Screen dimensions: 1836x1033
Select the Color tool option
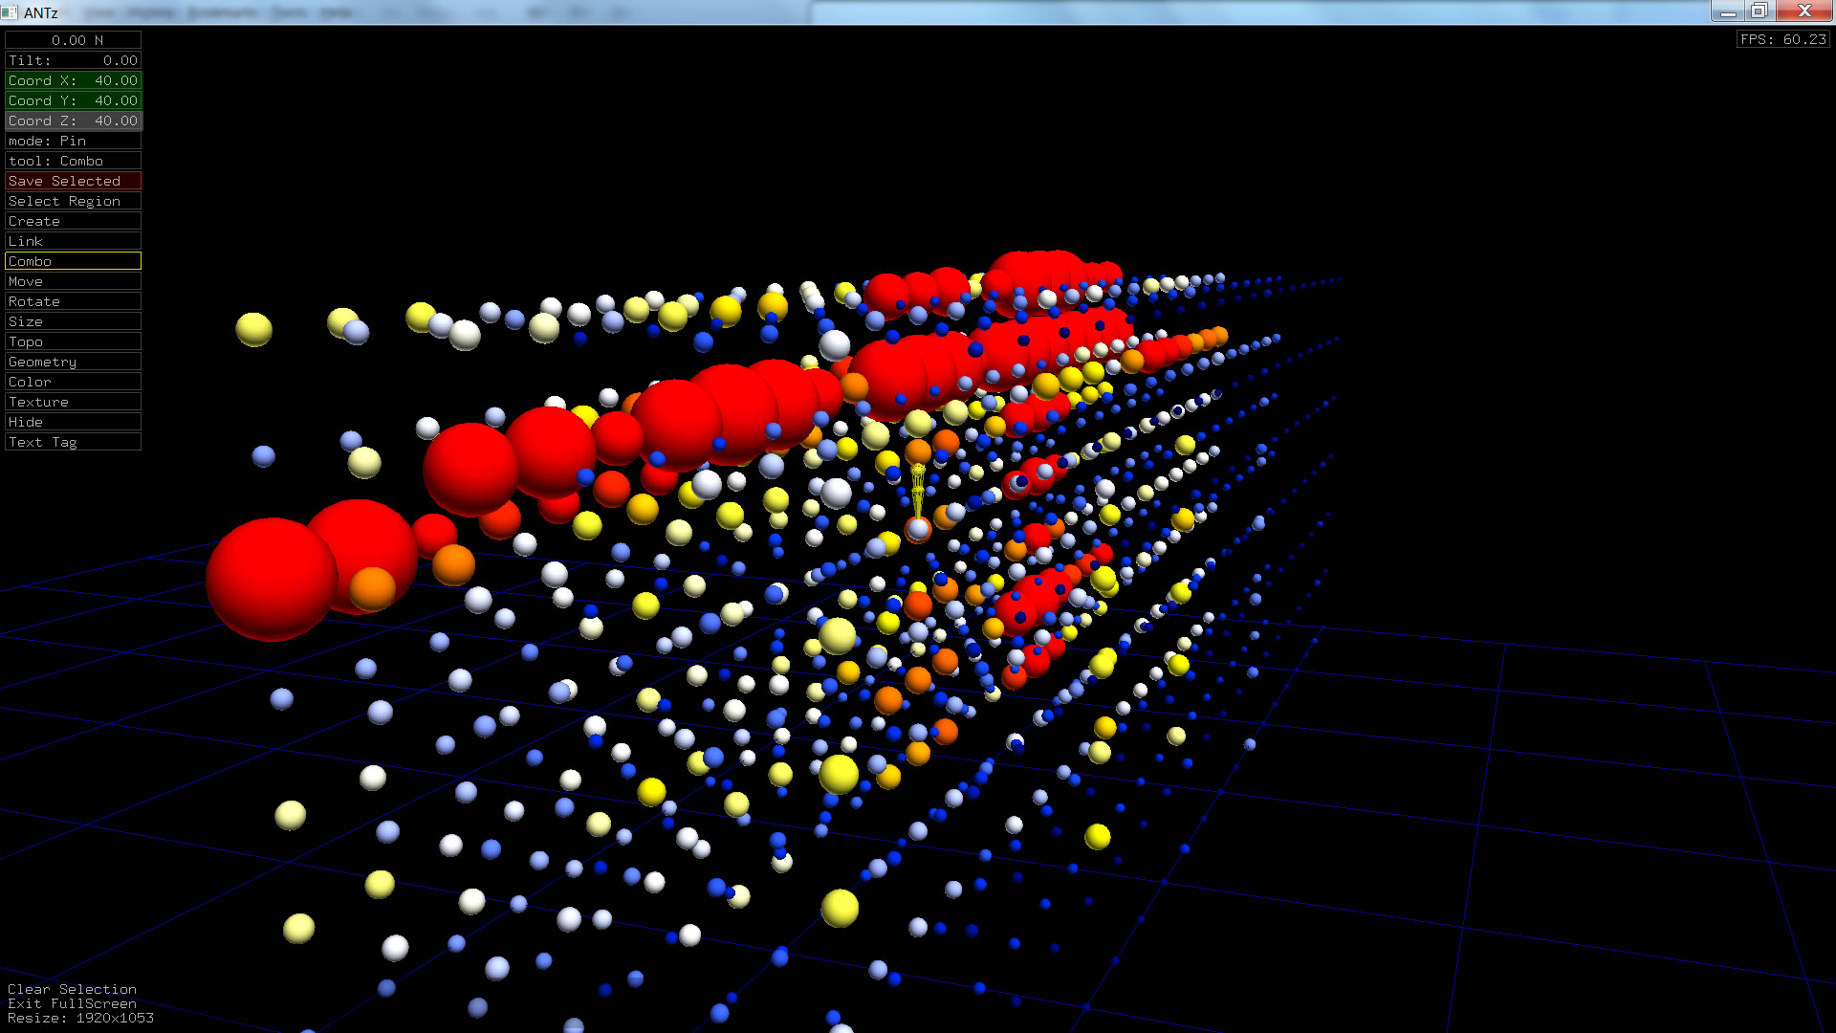click(73, 382)
